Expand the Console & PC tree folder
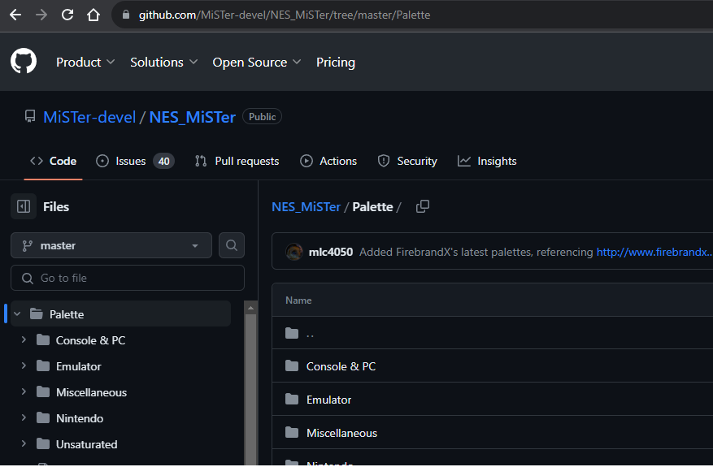Screen dimensions: 713x467 coord(24,339)
